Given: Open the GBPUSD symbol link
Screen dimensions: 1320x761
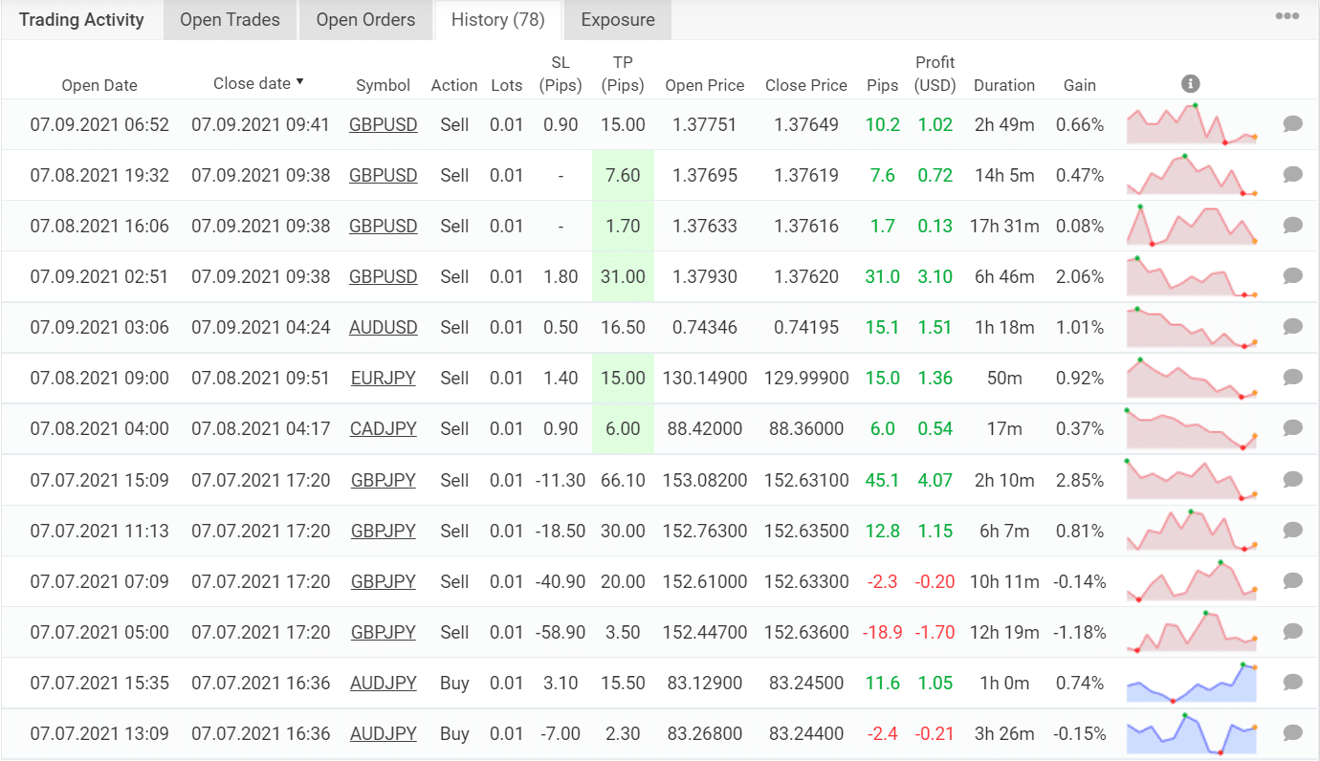Looking at the screenshot, I should point(383,123).
